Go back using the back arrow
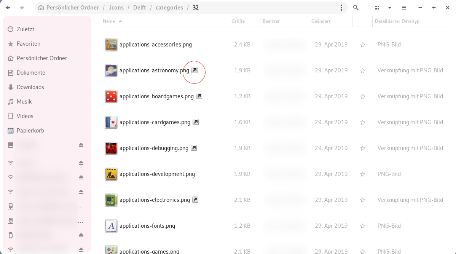Screen dimensions: 456x254 click(8, 7)
